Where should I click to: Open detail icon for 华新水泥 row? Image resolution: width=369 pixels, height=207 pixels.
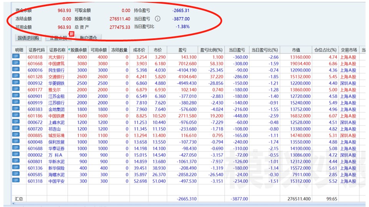click(16, 161)
